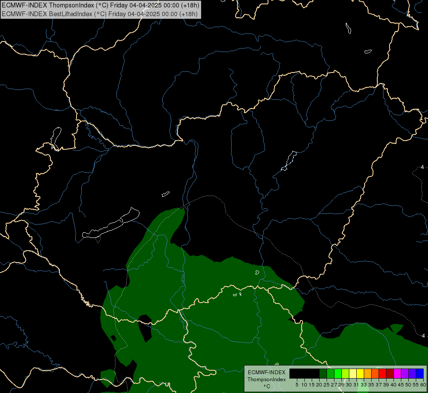Viewport: 428px width, 393px height.
Task: Select the purple 45–50 legend swatch
Action: [405, 373]
